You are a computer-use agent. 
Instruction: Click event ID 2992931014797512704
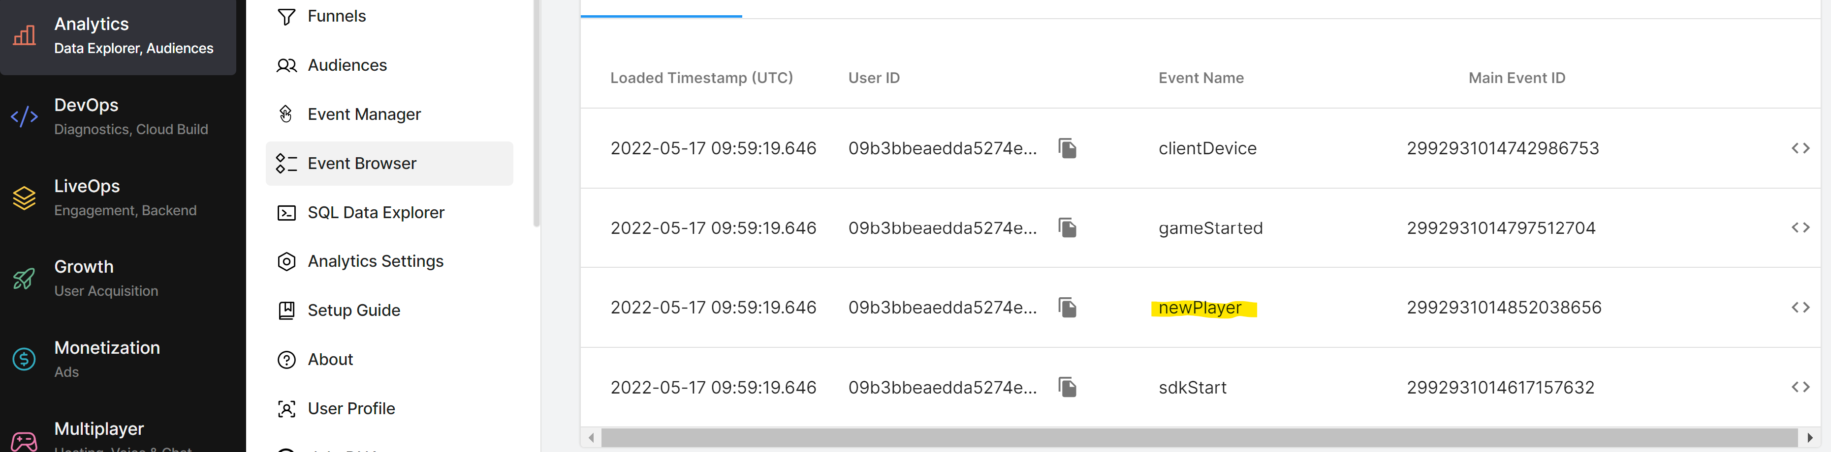(x=1500, y=228)
